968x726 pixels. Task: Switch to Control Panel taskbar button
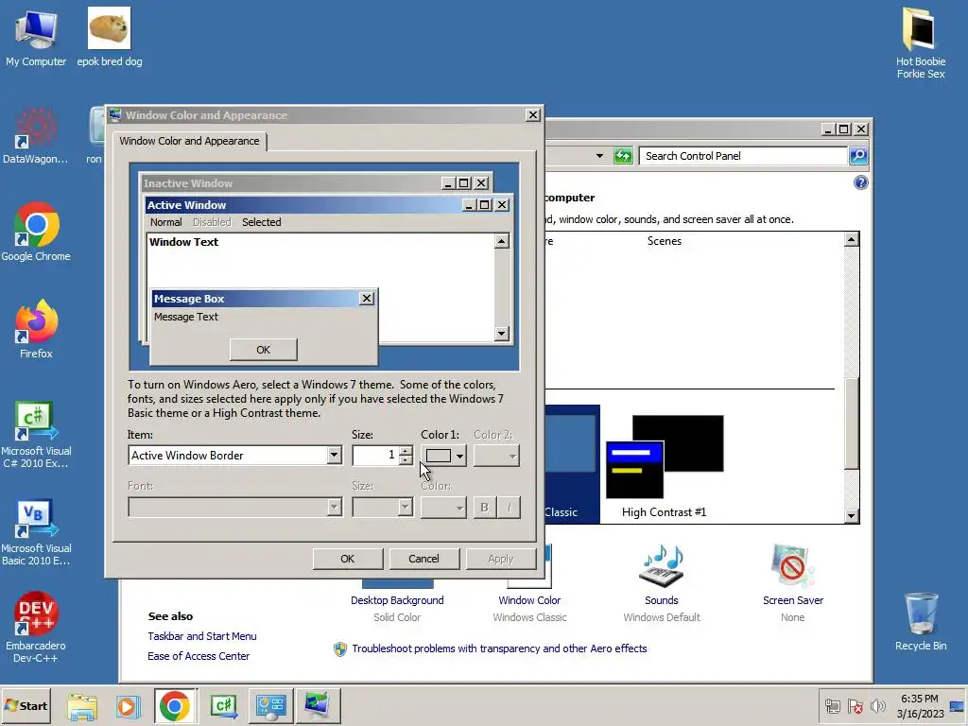point(270,705)
